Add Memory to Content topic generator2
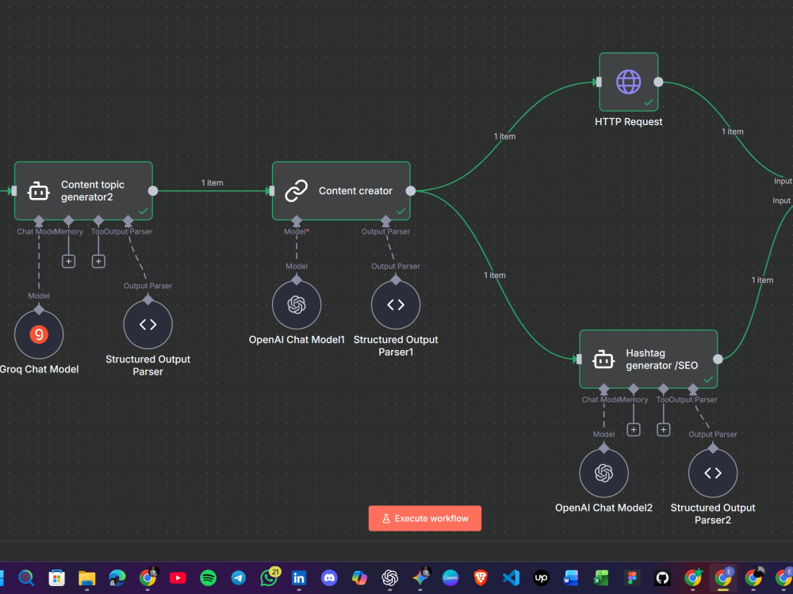Viewport: 793px width, 594px height. point(68,261)
